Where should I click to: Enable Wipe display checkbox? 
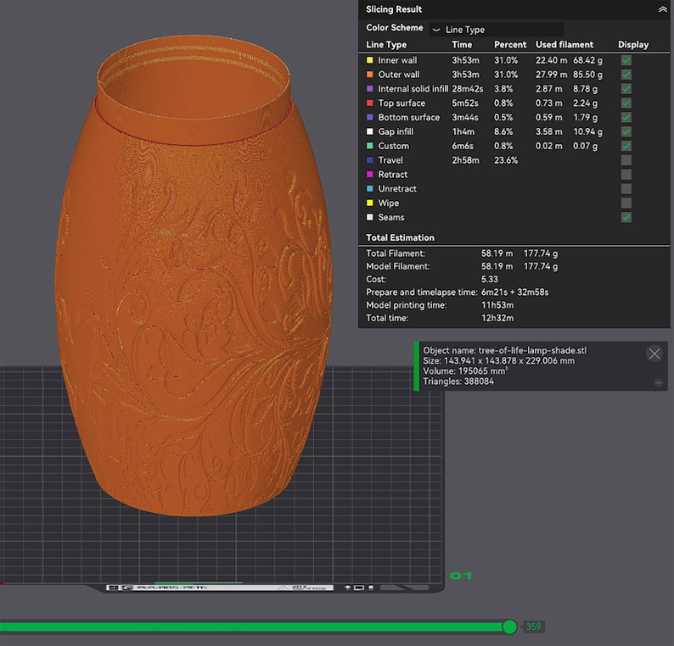[x=626, y=203]
